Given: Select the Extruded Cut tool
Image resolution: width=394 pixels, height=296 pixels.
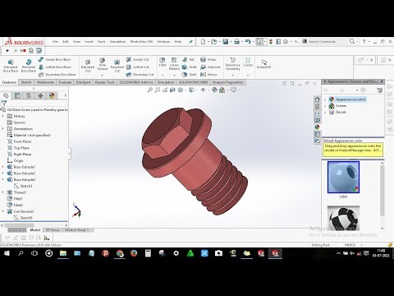Looking at the screenshot, I should tap(88, 66).
